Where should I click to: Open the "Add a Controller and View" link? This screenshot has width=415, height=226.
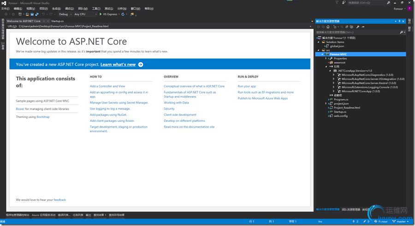click(107, 86)
